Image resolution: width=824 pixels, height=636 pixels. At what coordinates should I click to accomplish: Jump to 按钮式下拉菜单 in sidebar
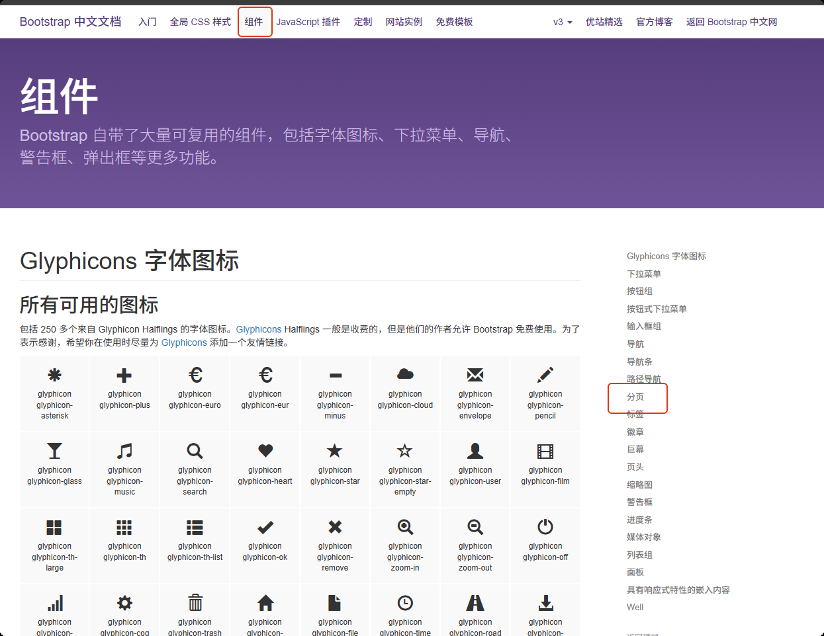657,309
